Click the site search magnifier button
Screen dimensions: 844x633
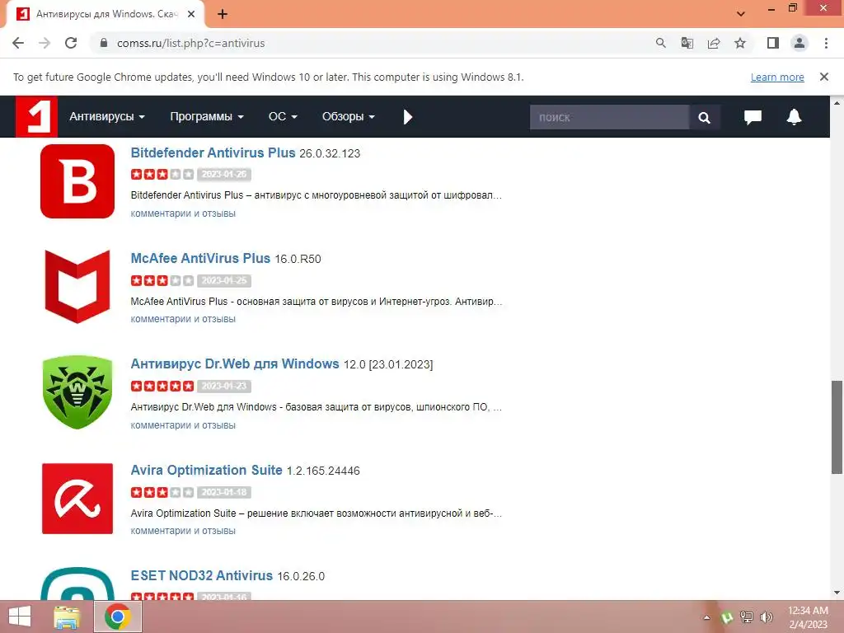click(x=704, y=117)
